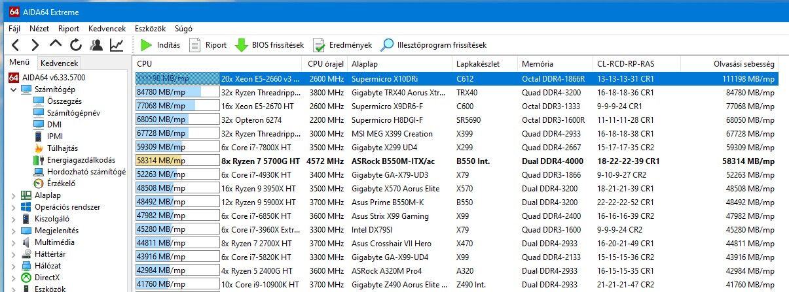The image size is (789, 292).
Task: Click the Refresh icon in the toolbar
Action: pos(76,45)
